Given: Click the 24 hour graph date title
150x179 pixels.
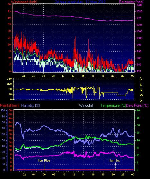Looking at the screenshot, I should [x=80, y=2].
